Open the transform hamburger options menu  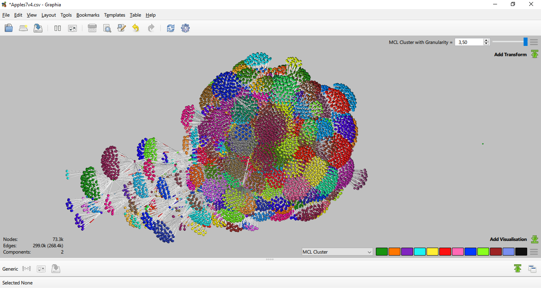click(x=534, y=42)
